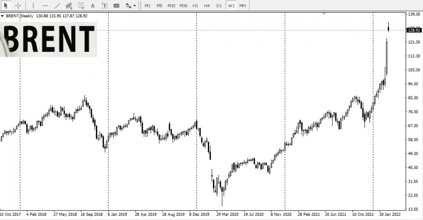
Task: Click the '29 Mar 2020' date label
Action: [227, 214]
